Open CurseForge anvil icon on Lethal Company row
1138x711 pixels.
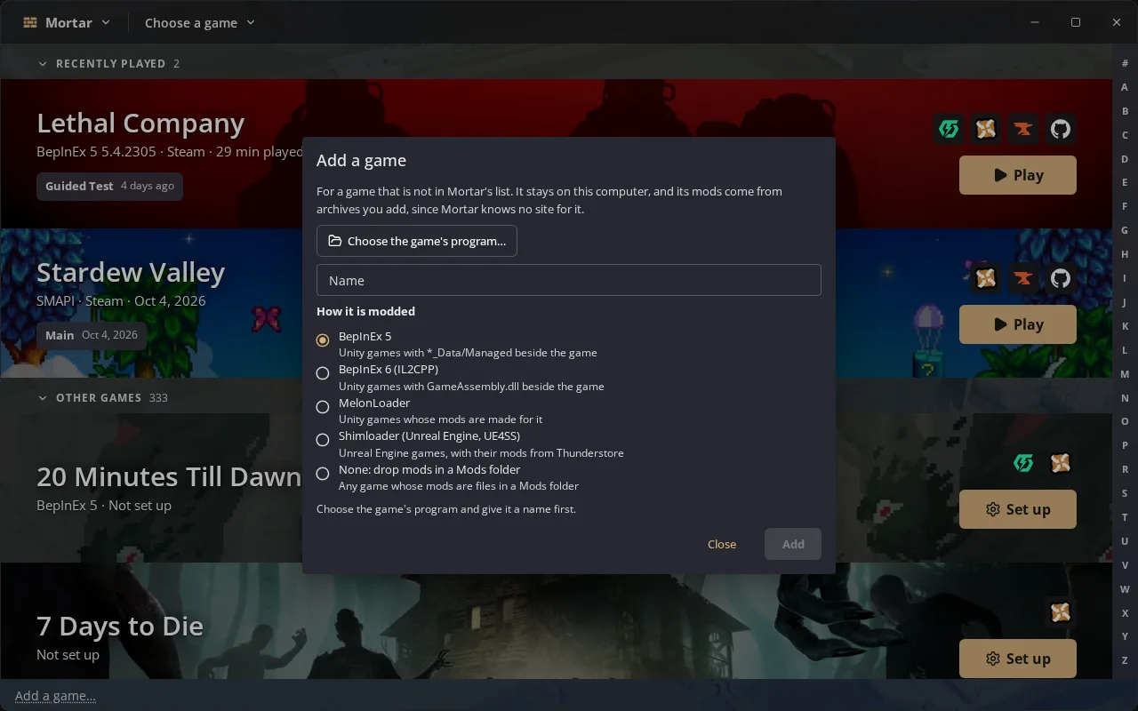tap(1022, 129)
